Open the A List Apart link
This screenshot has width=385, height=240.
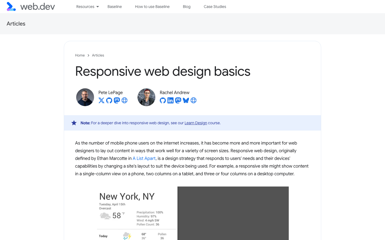(144, 159)
